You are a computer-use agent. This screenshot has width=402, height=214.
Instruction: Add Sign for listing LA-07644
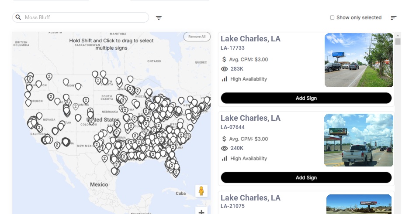click(306, 177)
